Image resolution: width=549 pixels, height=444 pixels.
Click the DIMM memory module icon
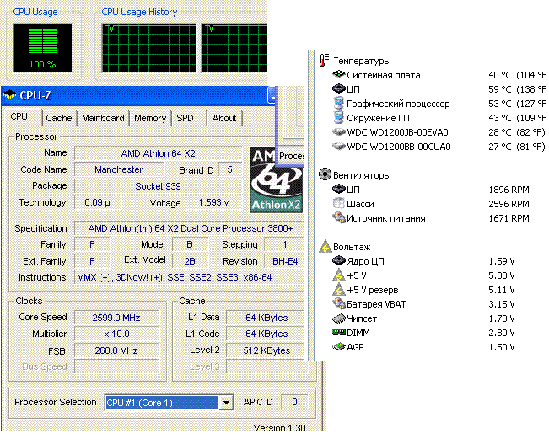[x=338, y=332]
